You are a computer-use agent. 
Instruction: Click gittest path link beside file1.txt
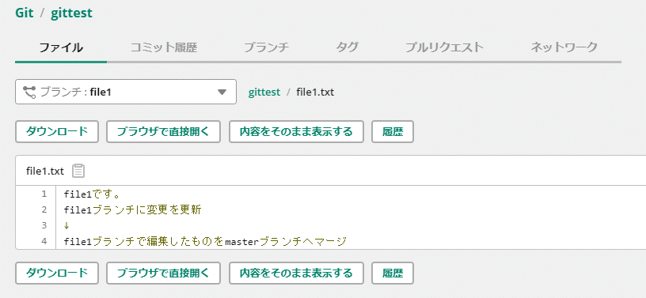click(x=264, y=92)
